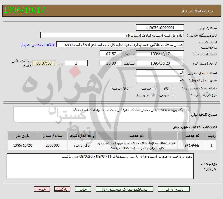View attached documents مشاهده مدارک پیوستی

[125, 189]
